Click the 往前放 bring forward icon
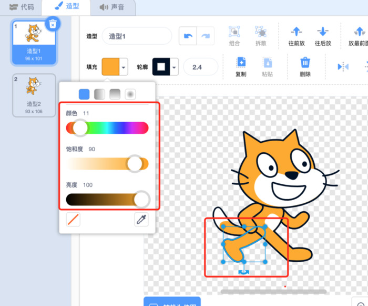 click(297, 32)
